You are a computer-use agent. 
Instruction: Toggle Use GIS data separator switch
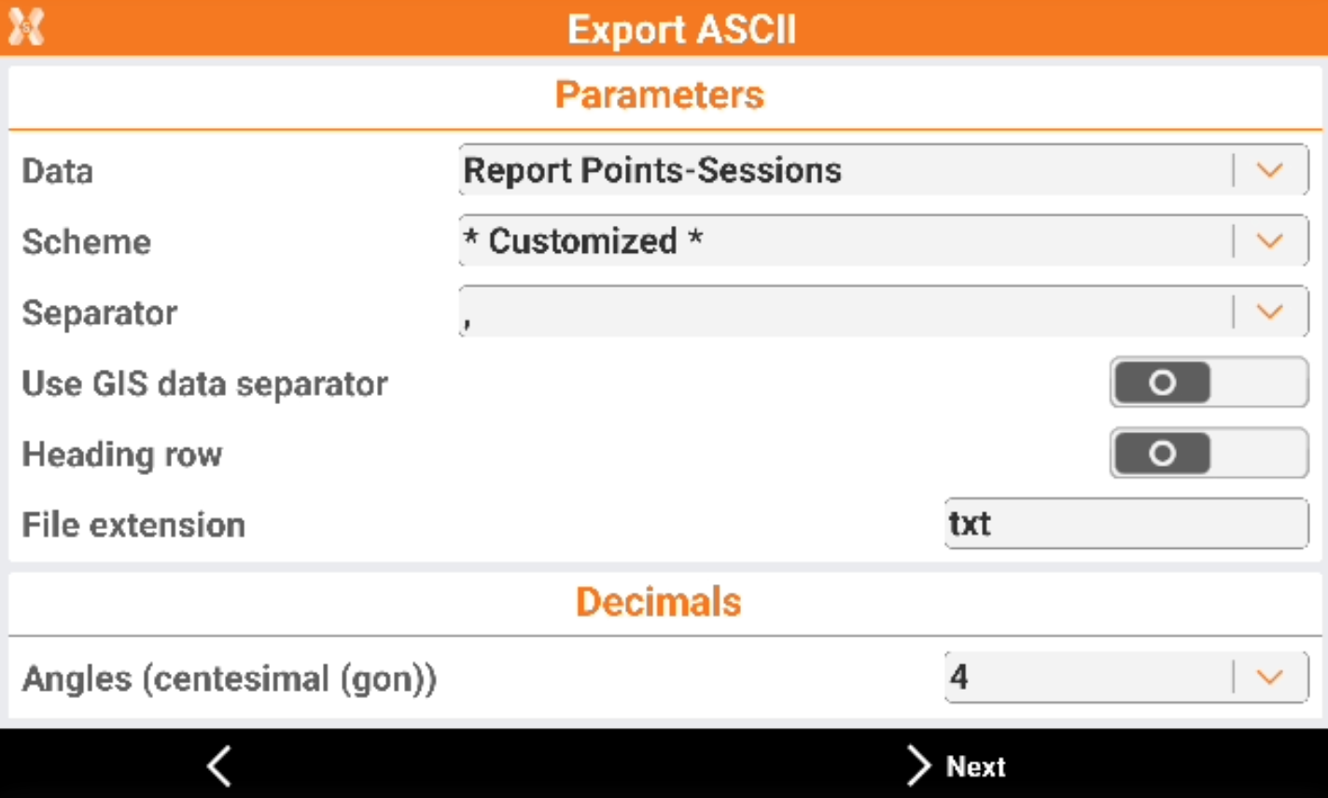tap(1209, 383)
